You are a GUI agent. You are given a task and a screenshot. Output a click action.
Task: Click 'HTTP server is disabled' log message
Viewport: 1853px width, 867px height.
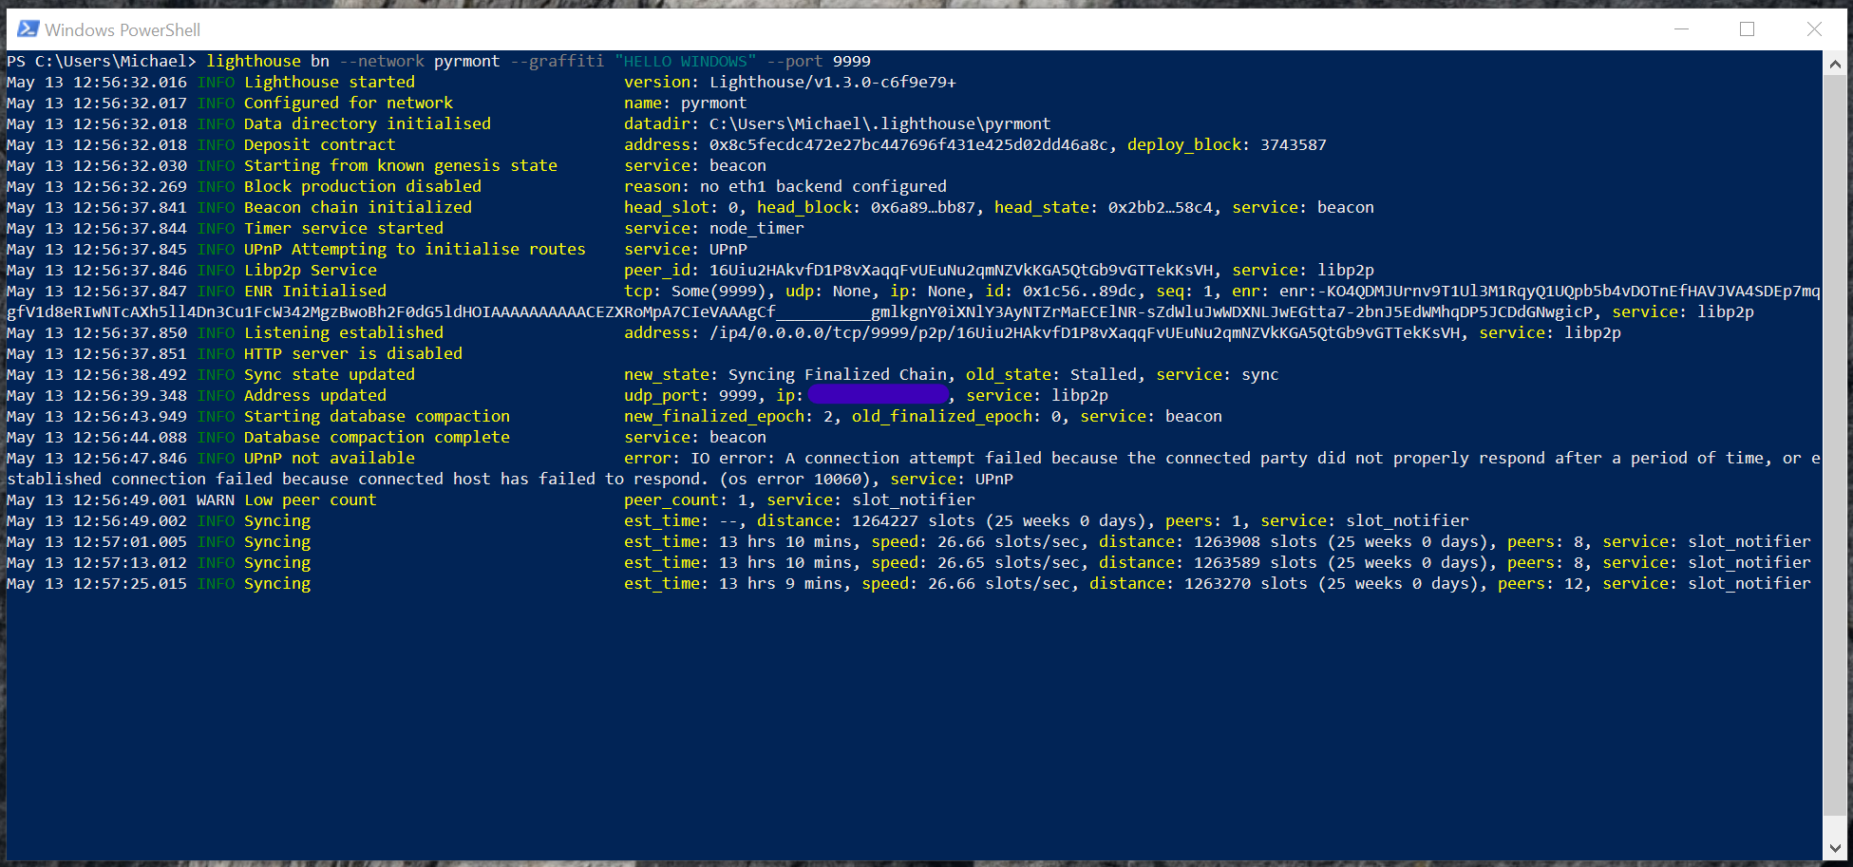click(353, 353)
